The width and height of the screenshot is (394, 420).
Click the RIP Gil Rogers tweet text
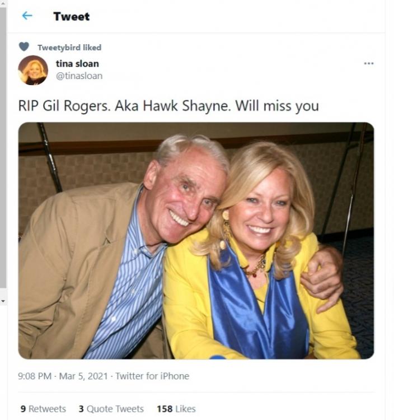pyautogui.click(x=168, y=106)
